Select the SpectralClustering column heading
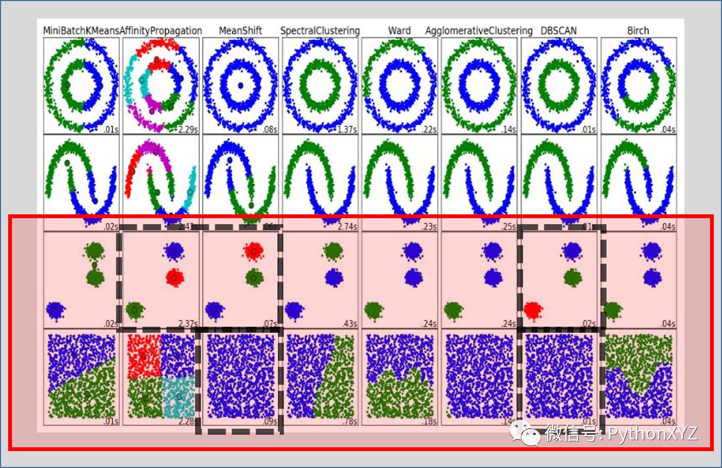722x468 pixels. point(320,31)
